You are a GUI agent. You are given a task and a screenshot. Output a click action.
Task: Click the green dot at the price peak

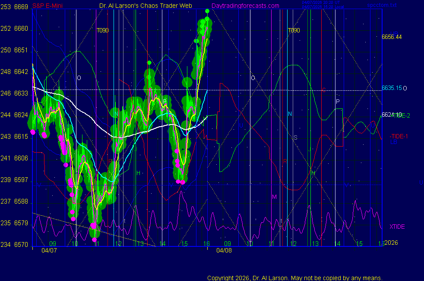click(x=207, y=11)
